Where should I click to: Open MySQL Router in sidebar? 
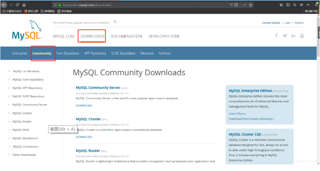(22, 122)
